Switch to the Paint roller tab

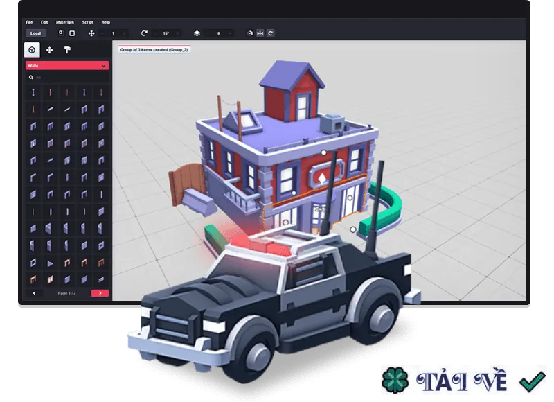[67, 50]
